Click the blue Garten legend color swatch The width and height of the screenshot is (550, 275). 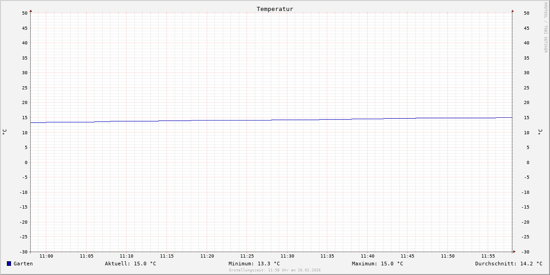(x=9, y=264)
